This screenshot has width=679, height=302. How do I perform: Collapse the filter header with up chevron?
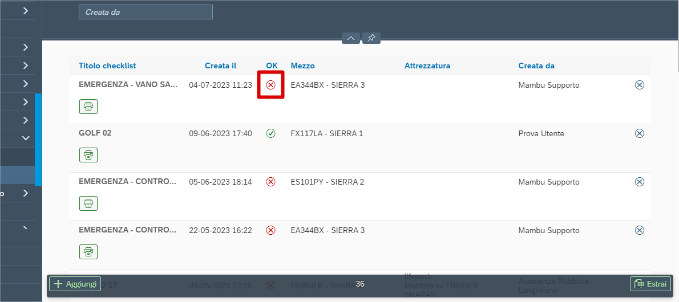350,38
